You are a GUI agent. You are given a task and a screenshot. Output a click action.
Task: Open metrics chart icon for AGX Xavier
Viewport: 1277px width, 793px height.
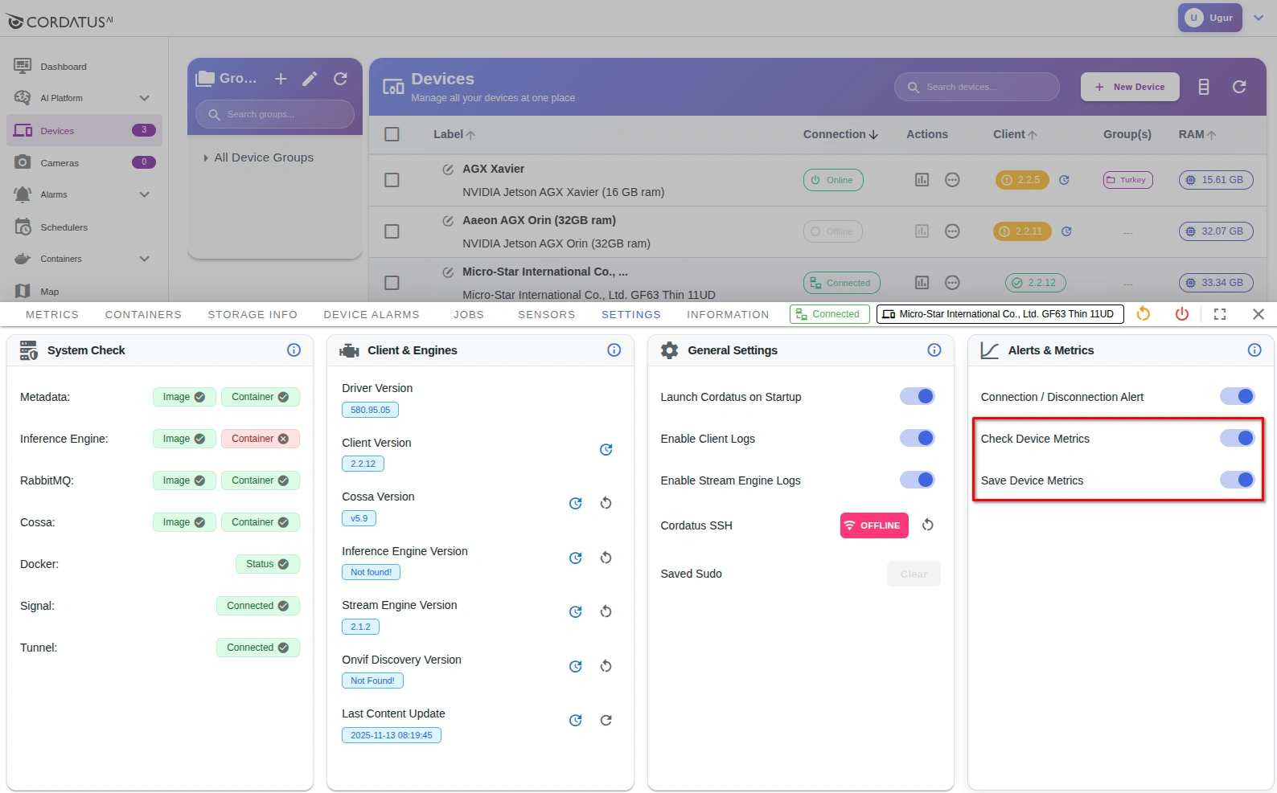coord(922,180)
